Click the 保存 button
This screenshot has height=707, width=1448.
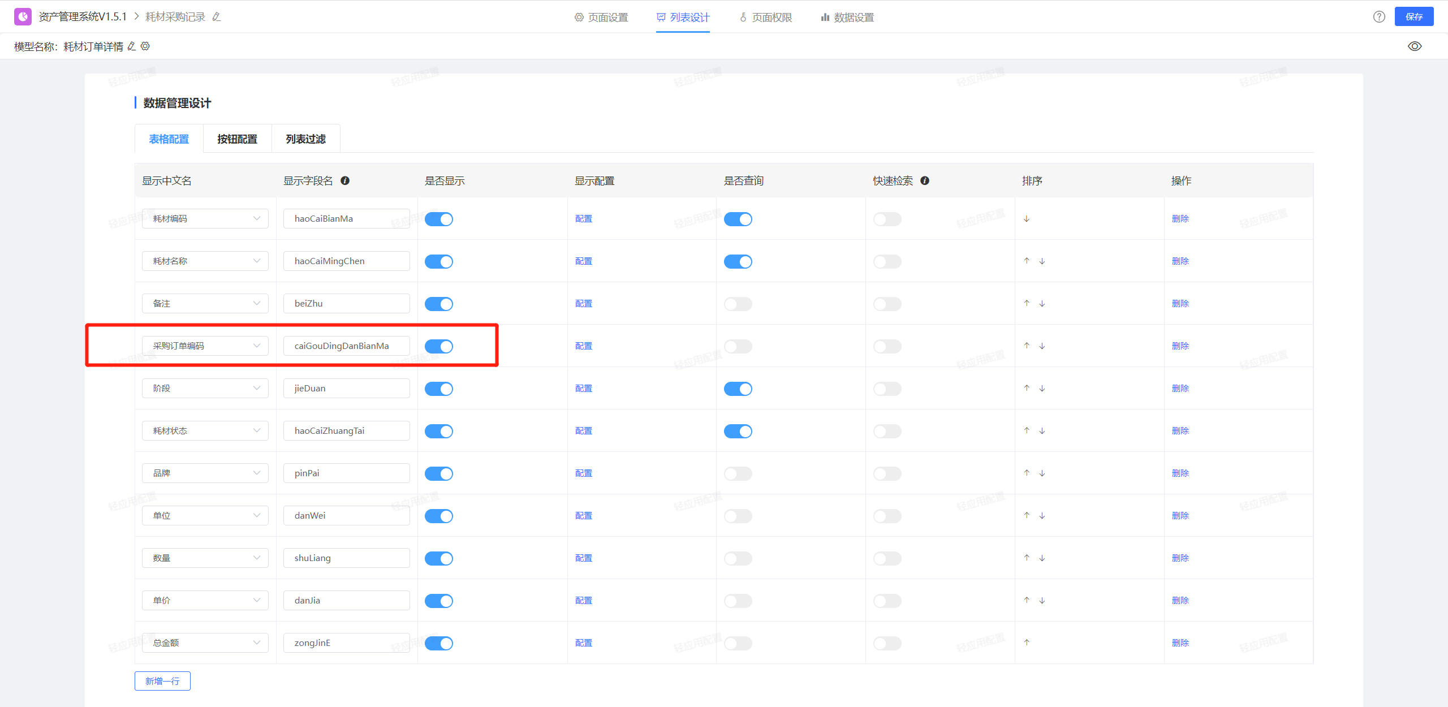click(x=1414, y=16)
